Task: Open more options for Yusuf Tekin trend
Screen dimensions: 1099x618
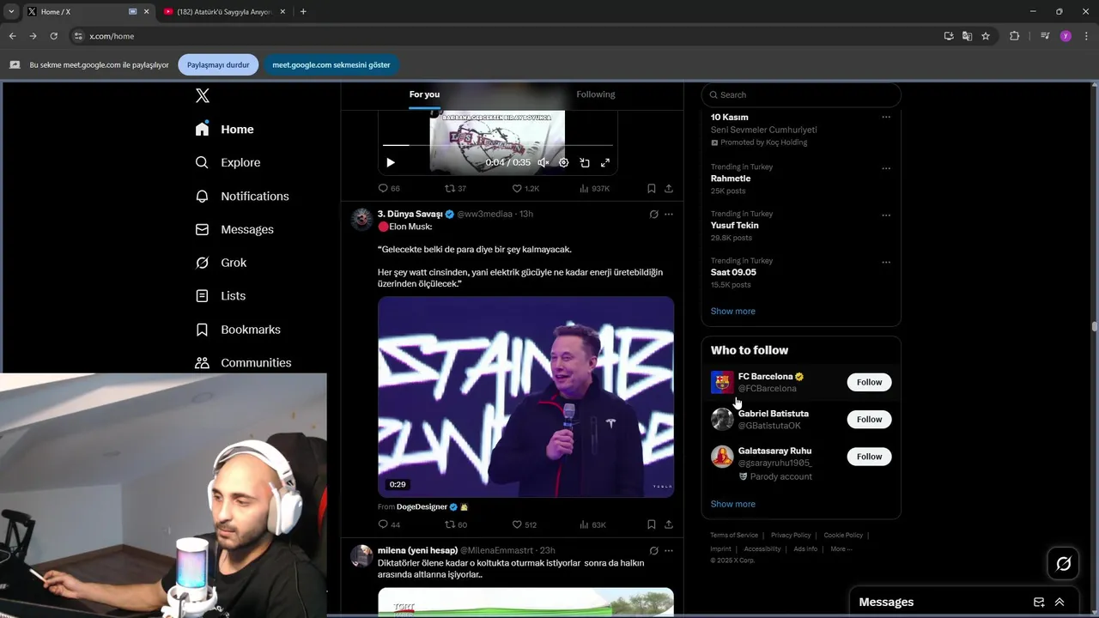Action: point(886,215)
